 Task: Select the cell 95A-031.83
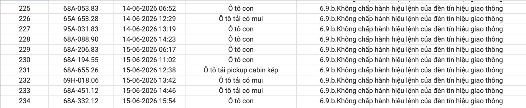[81, 29]
